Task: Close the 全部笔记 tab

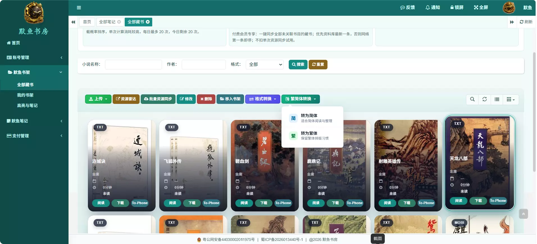Action: click(x=119, y=22)
